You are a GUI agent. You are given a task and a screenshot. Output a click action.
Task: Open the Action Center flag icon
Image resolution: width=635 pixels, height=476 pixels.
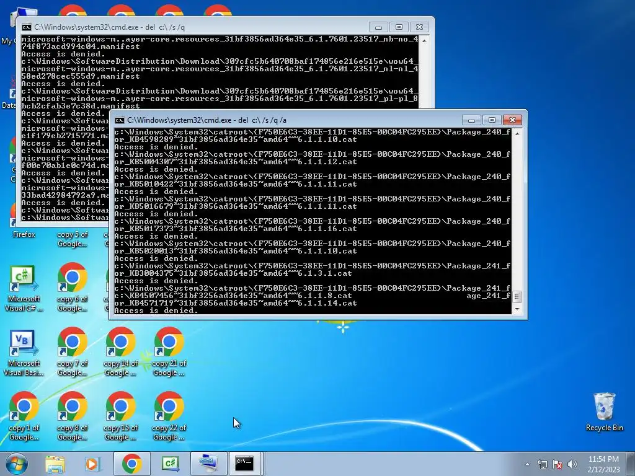(557, 464)
